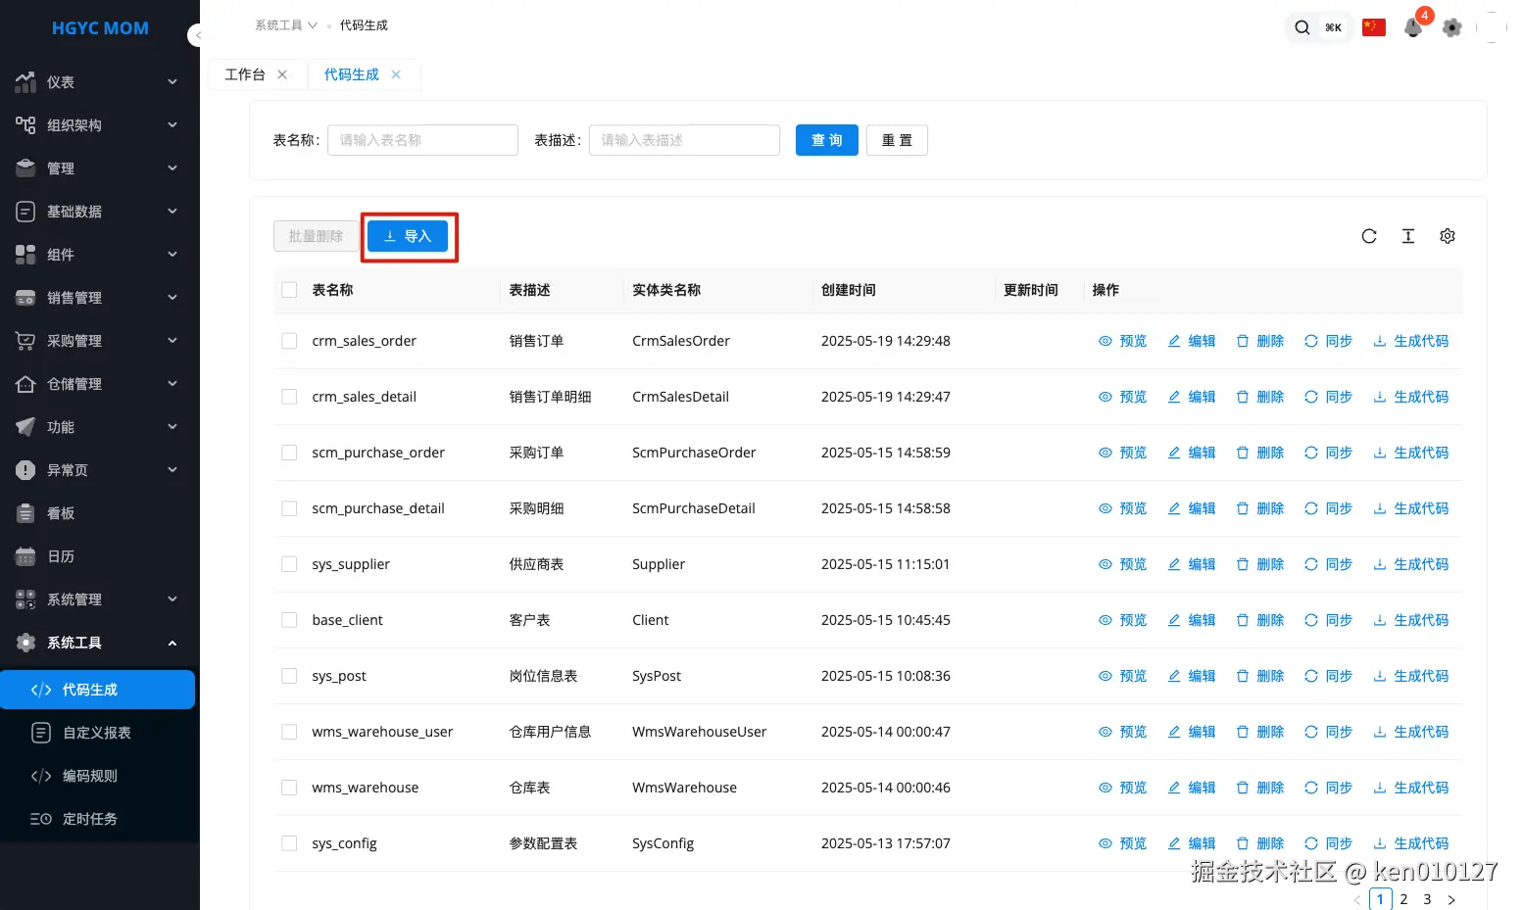Image resolution: width=1523 pixels, height=910 pixels.
Task: Check the scm_purchase_order row checkbox
Action: (289, 453)
